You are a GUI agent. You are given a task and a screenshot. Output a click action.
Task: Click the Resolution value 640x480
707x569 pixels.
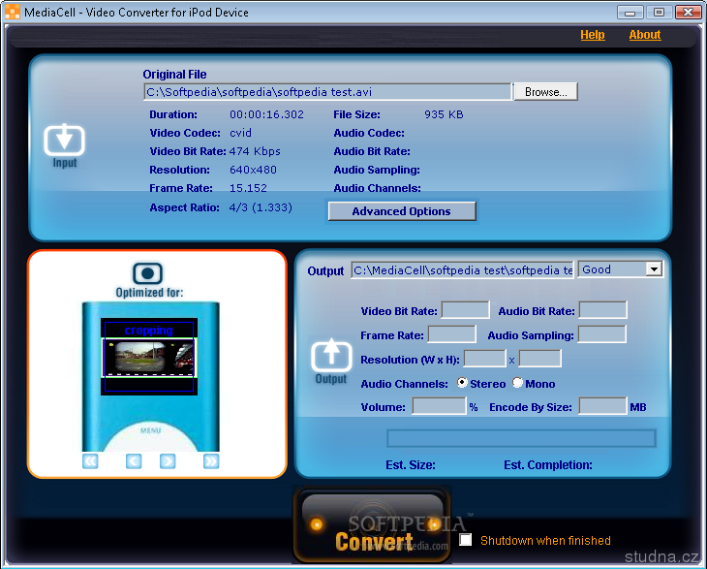pos(253,170)
